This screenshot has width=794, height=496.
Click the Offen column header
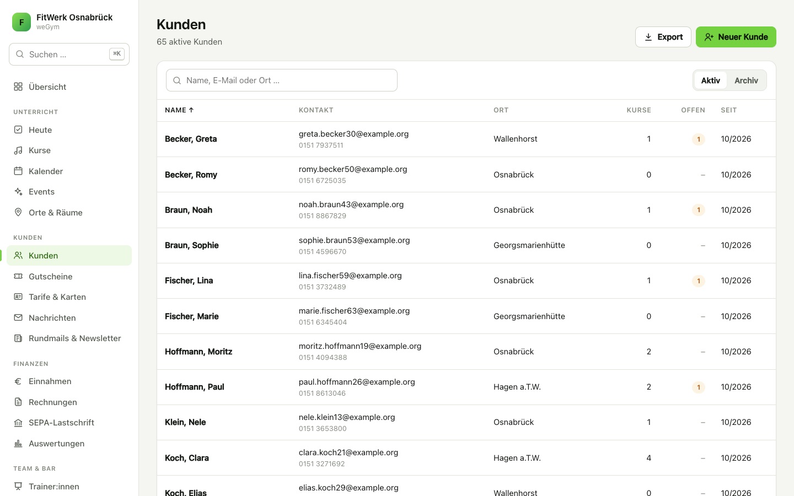tap(693, 110)
